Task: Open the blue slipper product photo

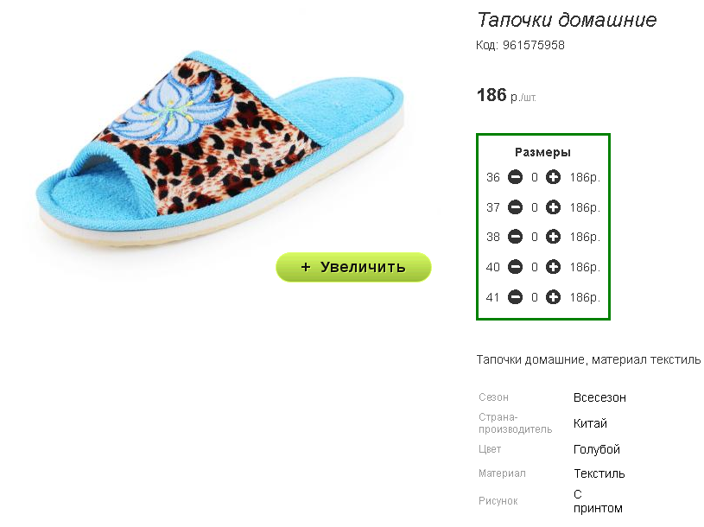Action: pos(221,148)
